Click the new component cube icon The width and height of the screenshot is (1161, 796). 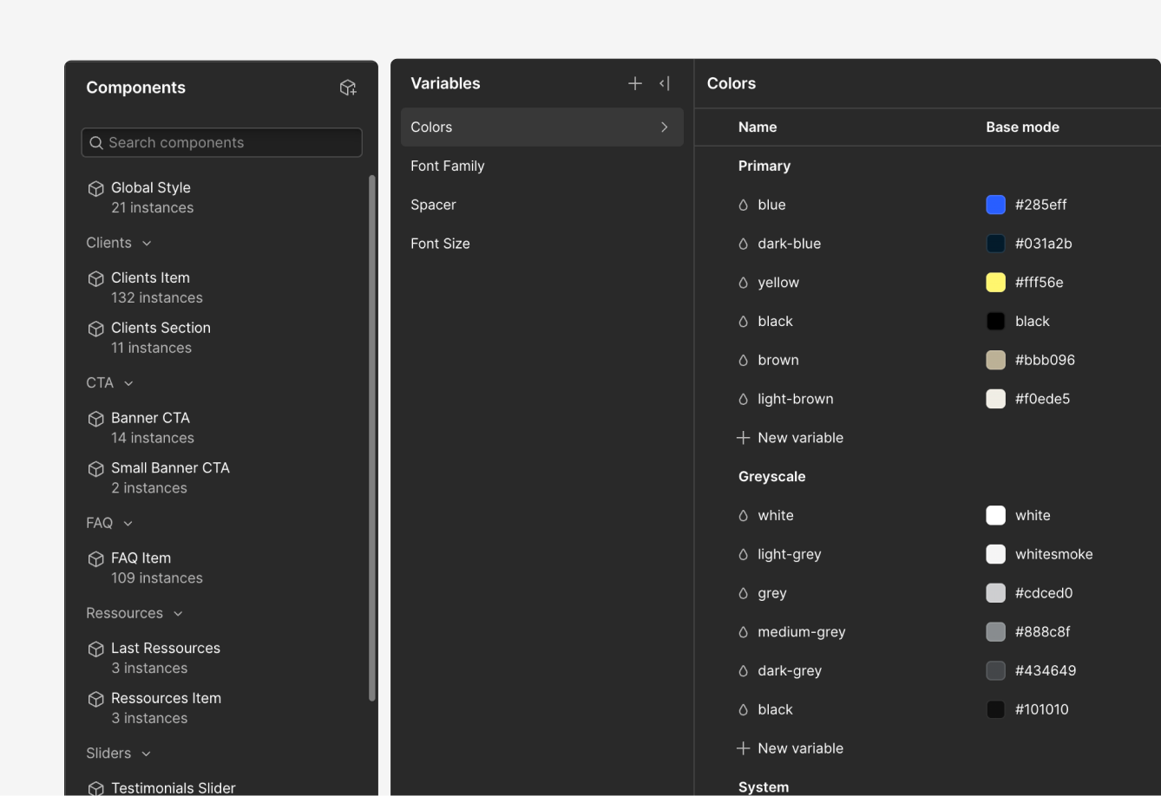pos(348,88)
